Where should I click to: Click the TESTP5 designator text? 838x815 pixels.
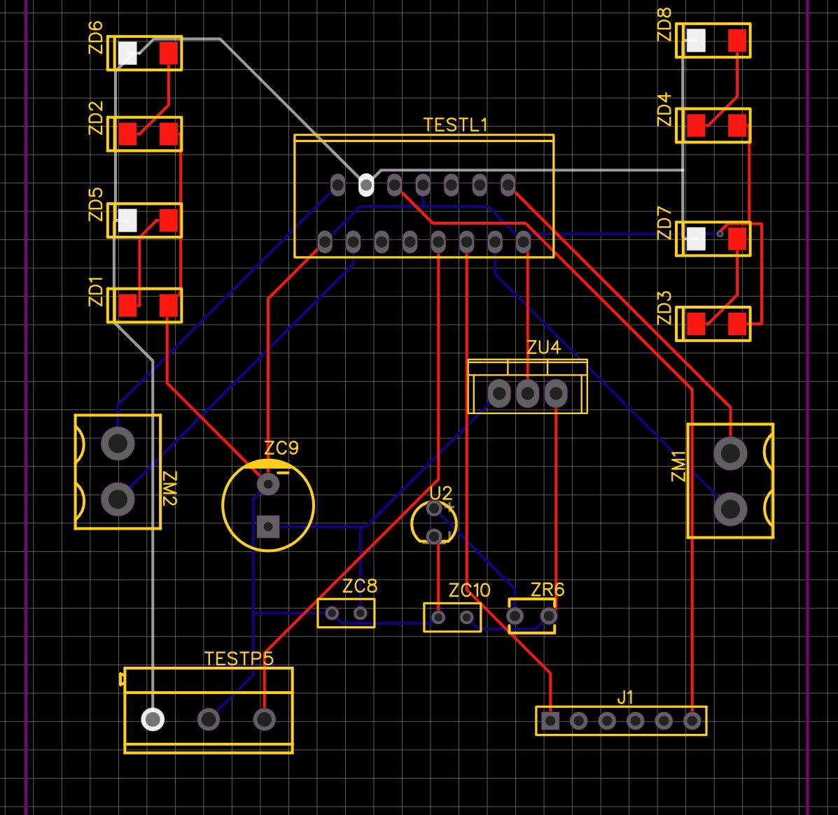click(x=239, y=659)
